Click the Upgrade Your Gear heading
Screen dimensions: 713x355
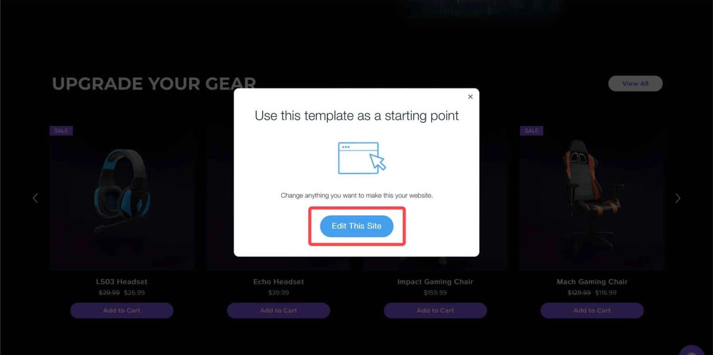tap(154, 84)
